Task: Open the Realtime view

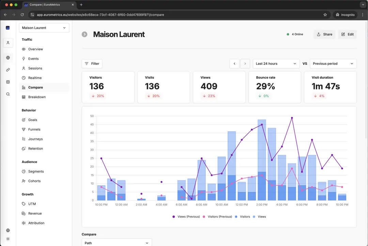Action: 44,78
